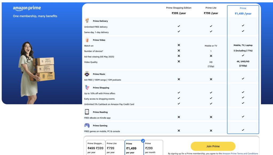Click the selected checkmark badge on Prime ₹1,499 card
The height and width of the screenshot is (155, 273).
tap(143, 141)
